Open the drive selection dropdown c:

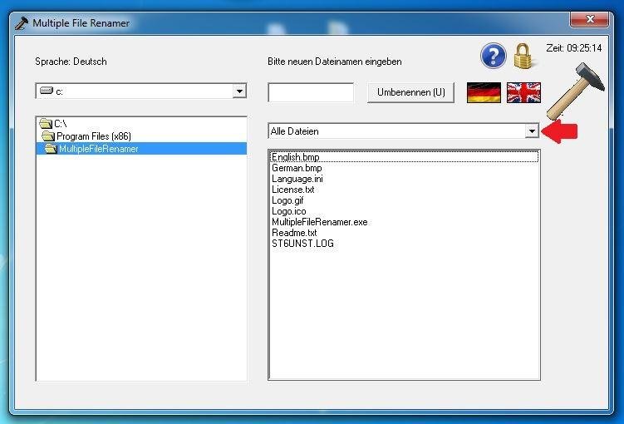click(x=239, y=91)
